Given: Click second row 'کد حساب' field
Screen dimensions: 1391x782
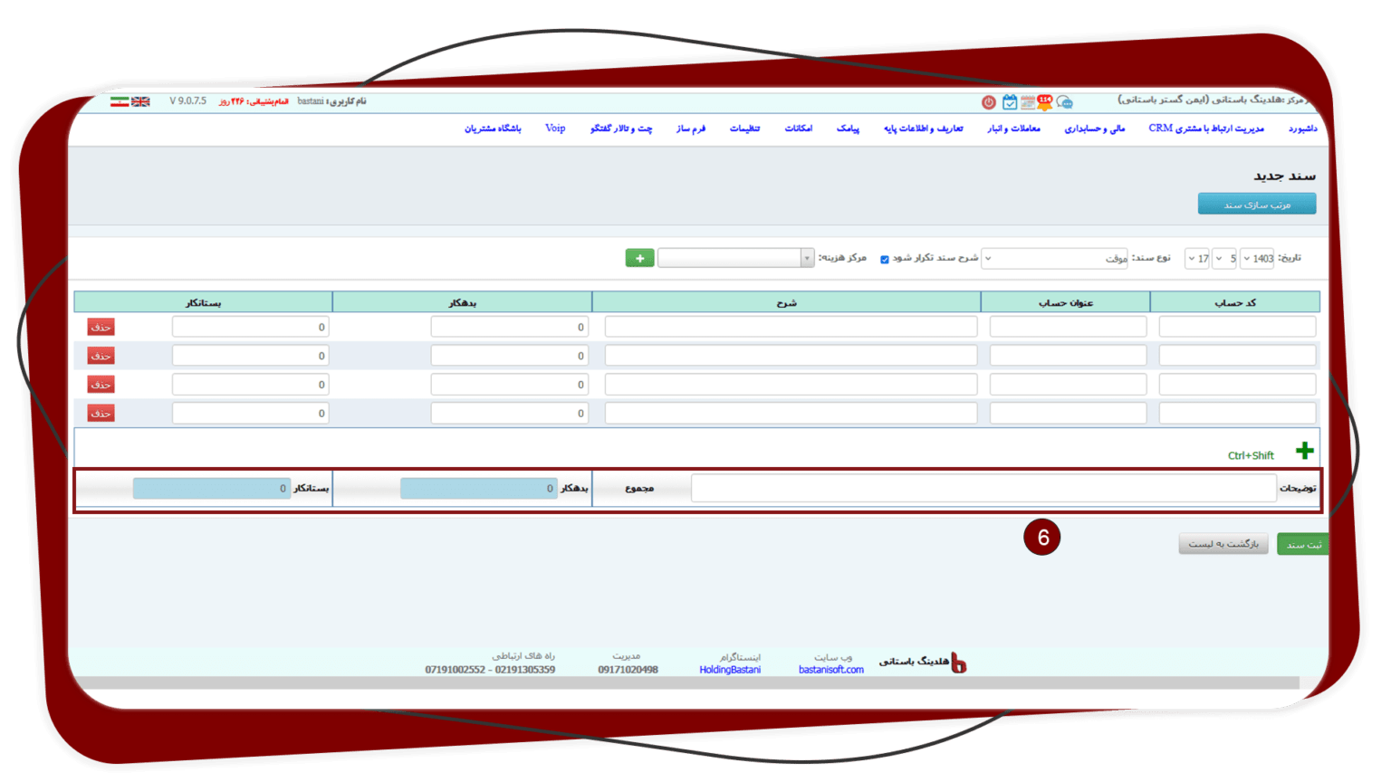Looking at the screenshot, I should [x=1237, y=356].
